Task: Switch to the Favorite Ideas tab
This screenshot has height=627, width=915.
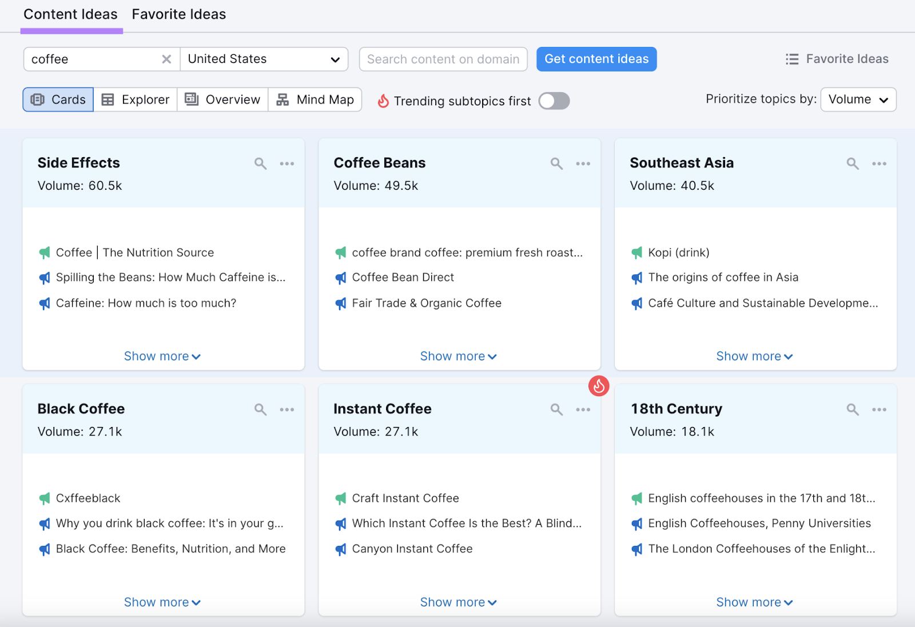Action: click(178, 14)
